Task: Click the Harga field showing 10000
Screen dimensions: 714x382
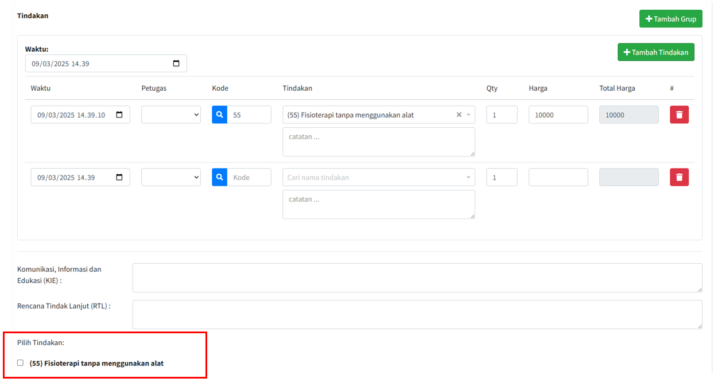Action: [558, 115]
